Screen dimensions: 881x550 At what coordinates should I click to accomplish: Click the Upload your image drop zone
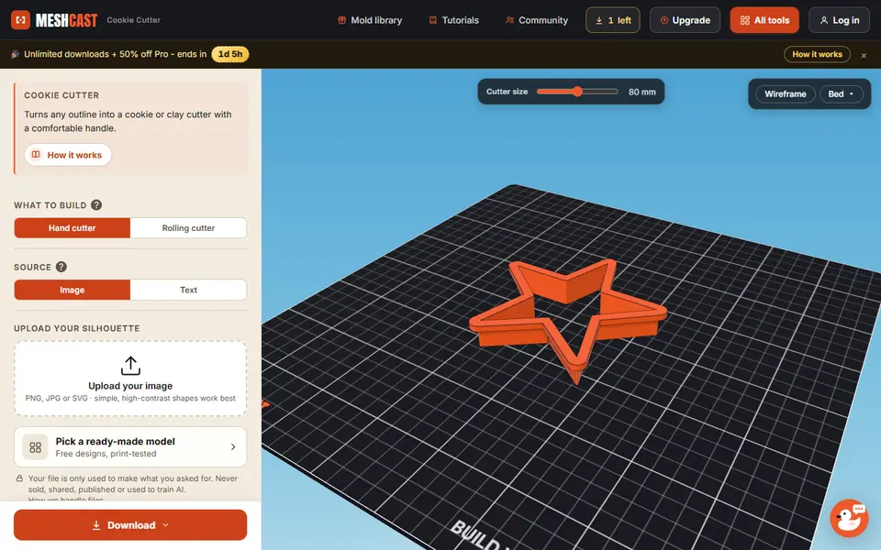pos(130,379)
